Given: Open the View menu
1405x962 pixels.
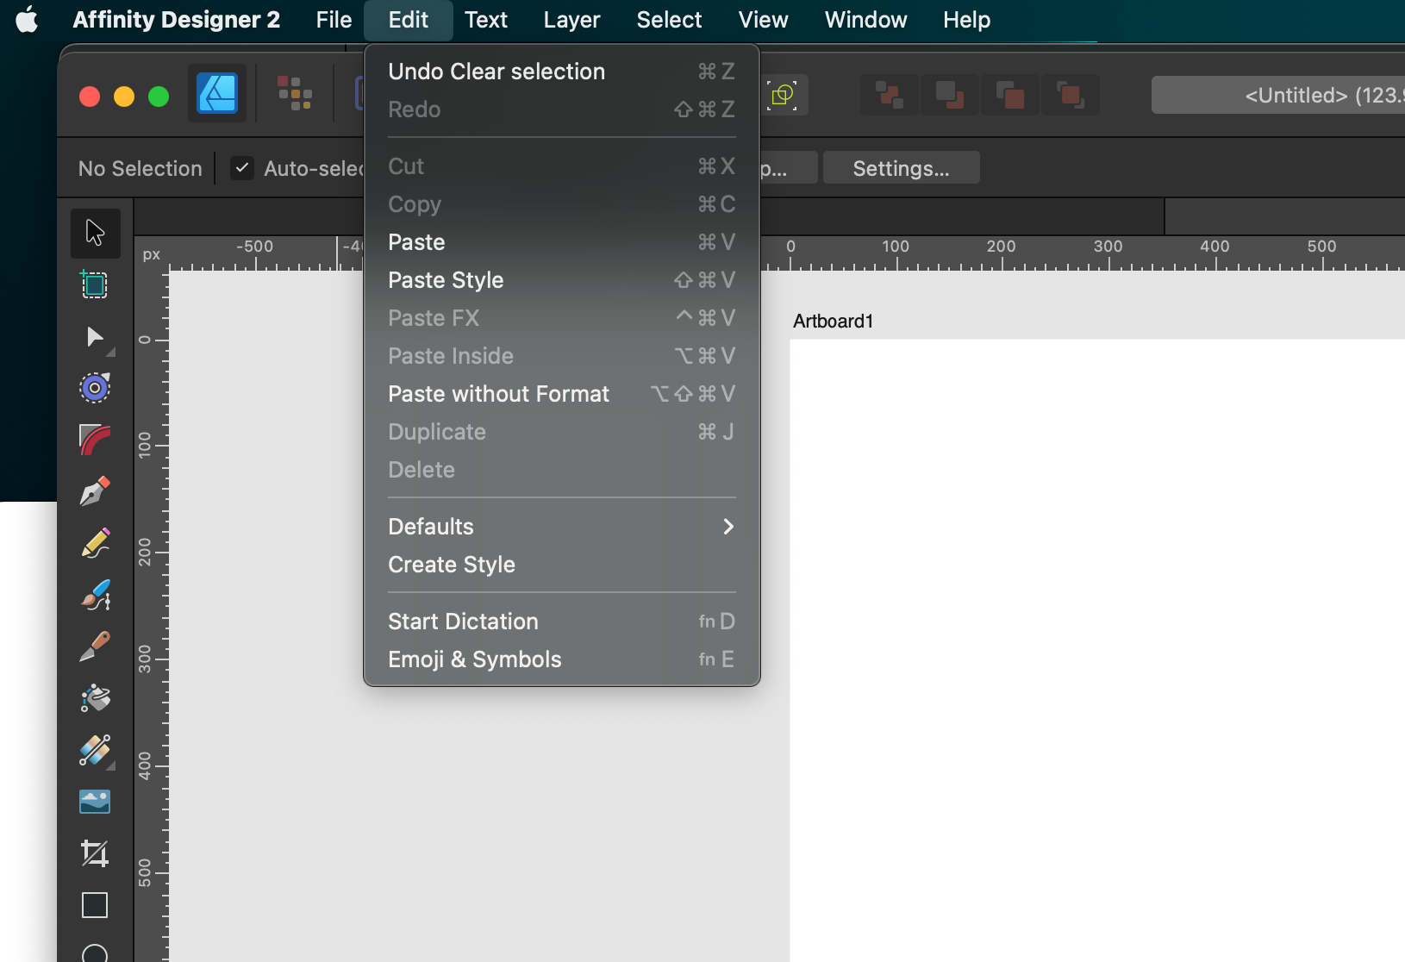Looking at the screenshot, I should [x=763, y=20].
